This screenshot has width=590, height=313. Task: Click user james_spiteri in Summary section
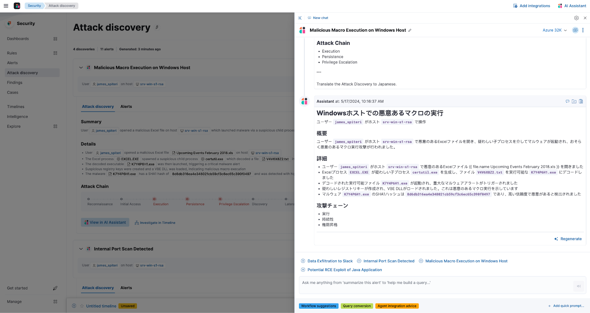tap(104, 131)
